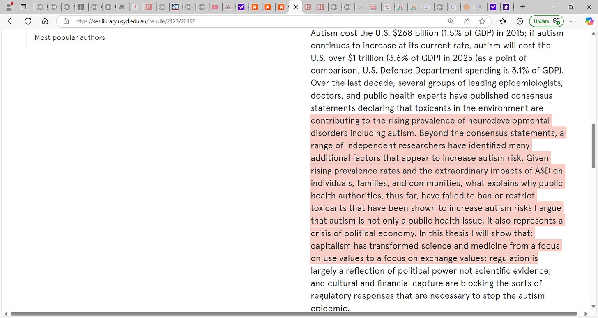Click the line "capitalism has transformed science and medicine"
This screenshot has width=598, height=318.
pyautogui.click(x=435, y=246)
